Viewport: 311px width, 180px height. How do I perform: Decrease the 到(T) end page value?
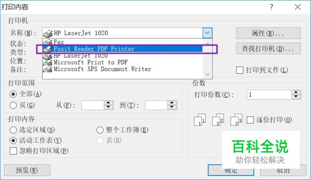click(172, 107)
